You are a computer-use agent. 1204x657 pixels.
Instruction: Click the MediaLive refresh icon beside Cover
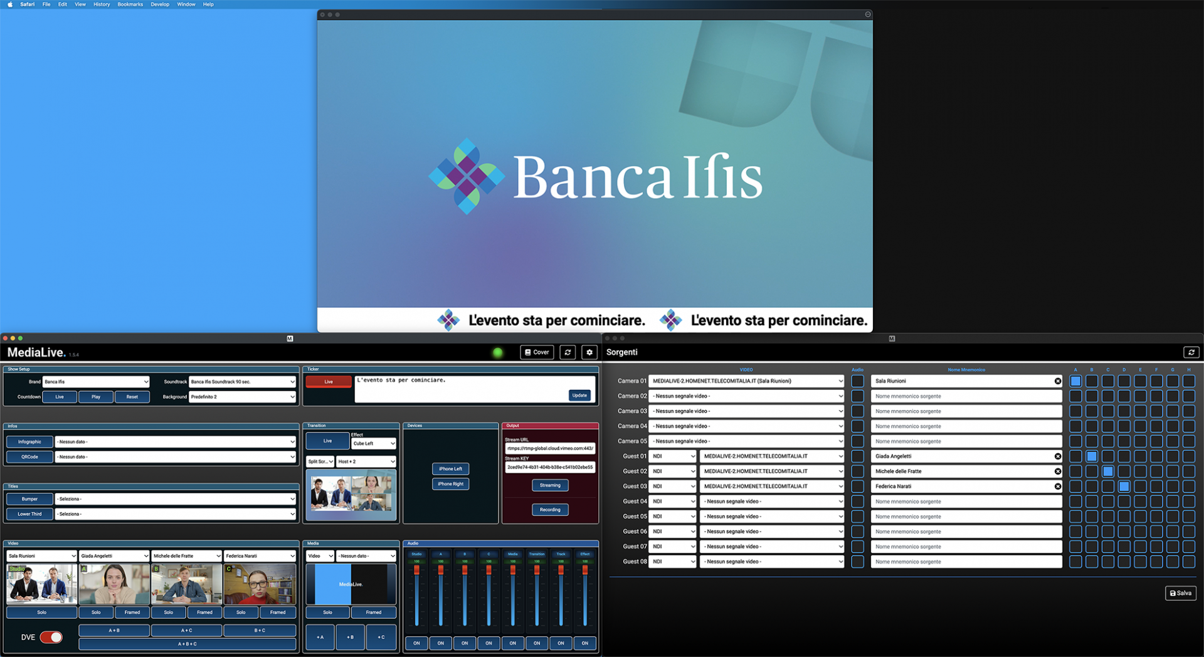pos(568,352)
